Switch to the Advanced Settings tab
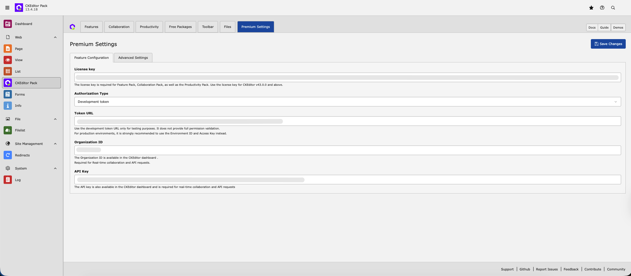Viewport: 631px width, 276px height. point(133,58)
